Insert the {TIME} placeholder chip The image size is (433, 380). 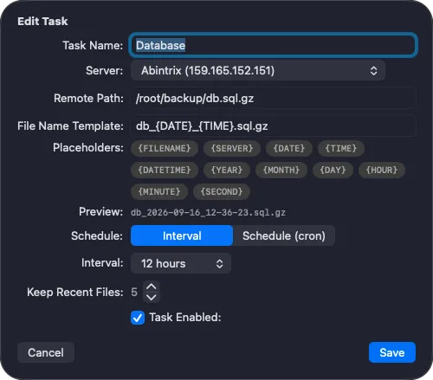(x=341, y=149)
